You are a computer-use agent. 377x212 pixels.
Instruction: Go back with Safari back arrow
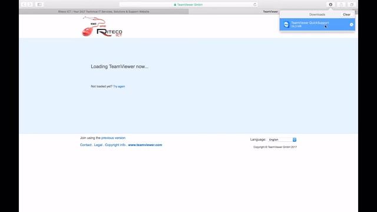(x=24, y=5)
